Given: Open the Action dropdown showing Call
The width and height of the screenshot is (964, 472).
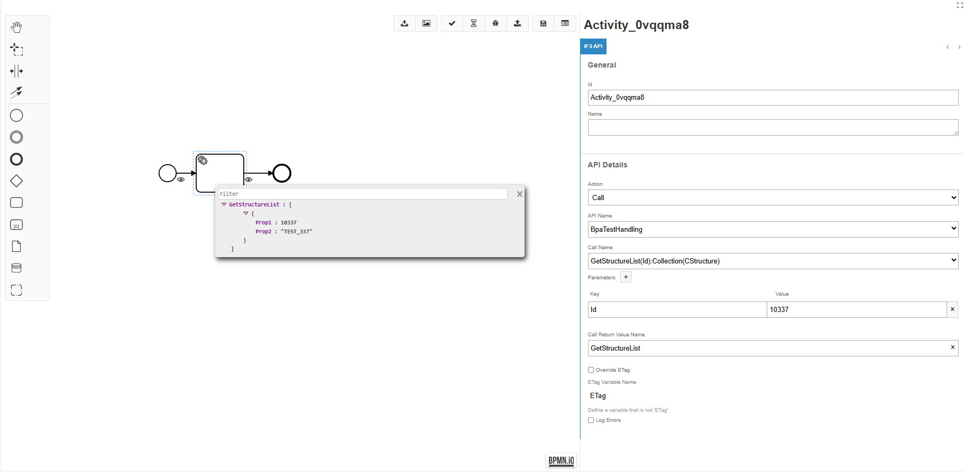Looking at the screenshot, I should (773, 197).
